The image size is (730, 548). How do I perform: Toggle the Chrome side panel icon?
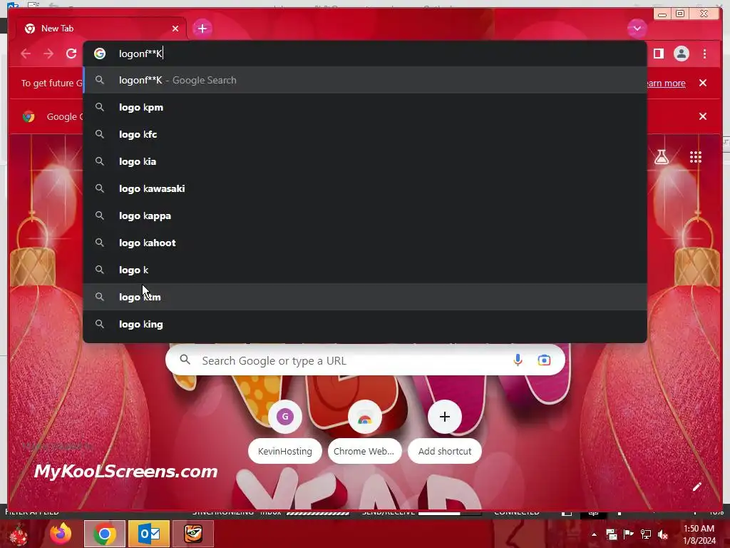click(658, 54)
